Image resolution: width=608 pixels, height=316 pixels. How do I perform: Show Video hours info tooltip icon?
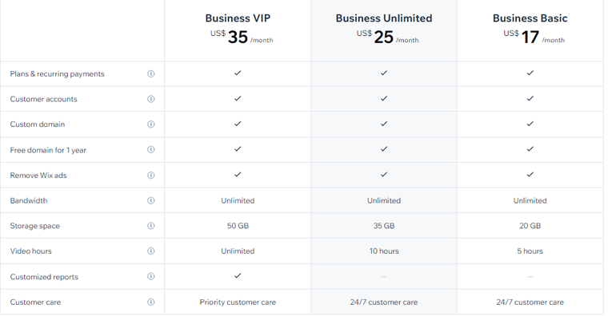coord(151,251)
